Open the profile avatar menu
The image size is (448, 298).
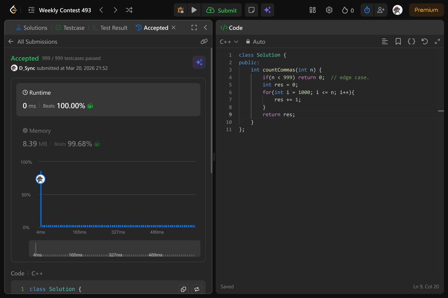point(398,10)
